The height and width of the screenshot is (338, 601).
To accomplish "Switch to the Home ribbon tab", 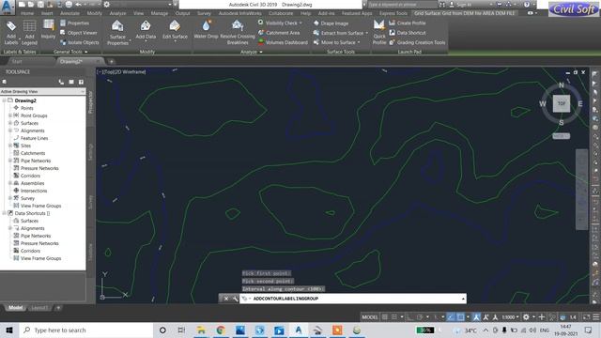I will [x=27, y=13].
